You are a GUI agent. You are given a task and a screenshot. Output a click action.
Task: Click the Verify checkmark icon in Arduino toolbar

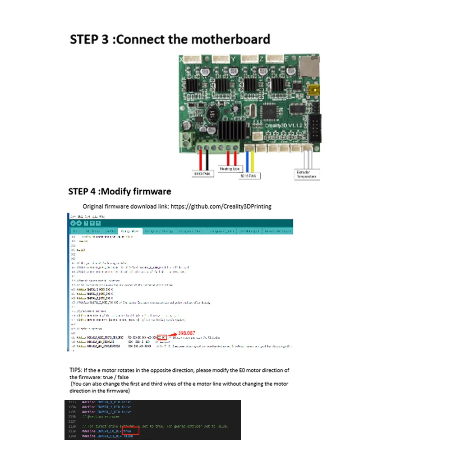point(73,223)
